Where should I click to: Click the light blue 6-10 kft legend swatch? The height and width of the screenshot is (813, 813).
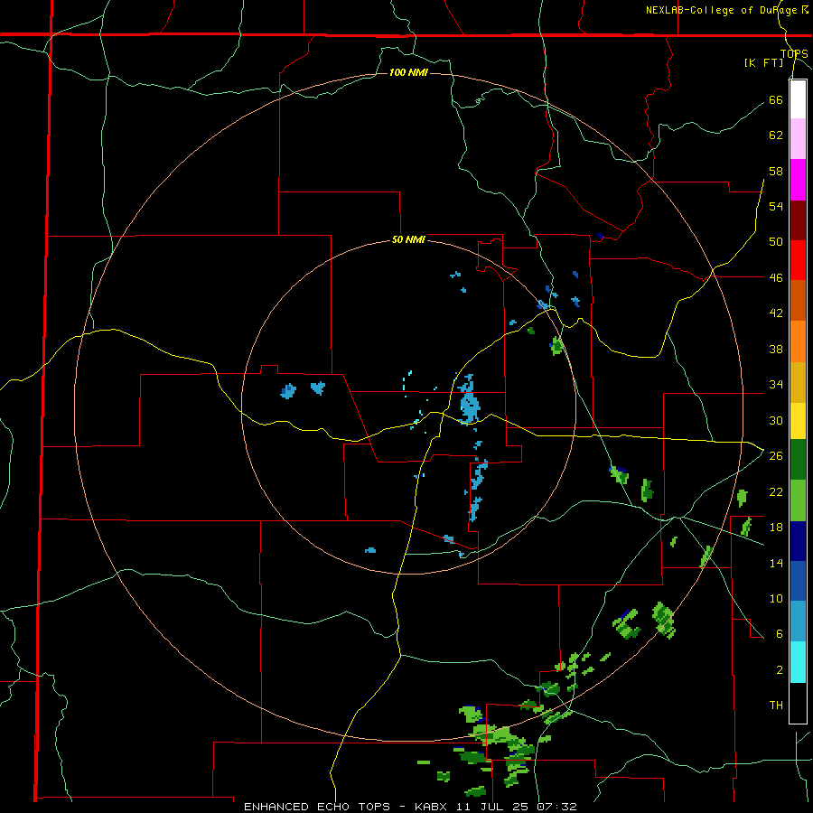(798, 621)
